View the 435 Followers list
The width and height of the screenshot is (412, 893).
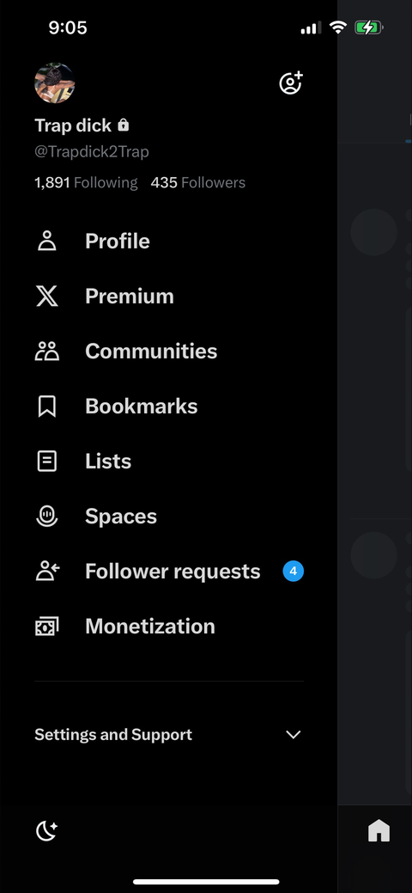(x=198, y=183)
